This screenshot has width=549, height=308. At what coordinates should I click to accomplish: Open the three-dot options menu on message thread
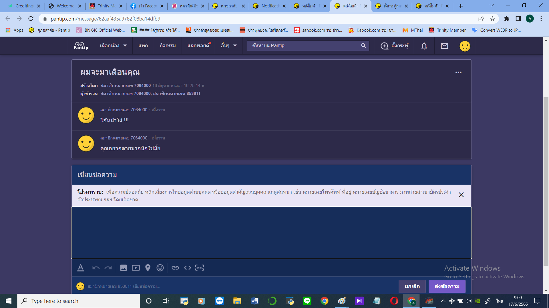coord(458,72)
